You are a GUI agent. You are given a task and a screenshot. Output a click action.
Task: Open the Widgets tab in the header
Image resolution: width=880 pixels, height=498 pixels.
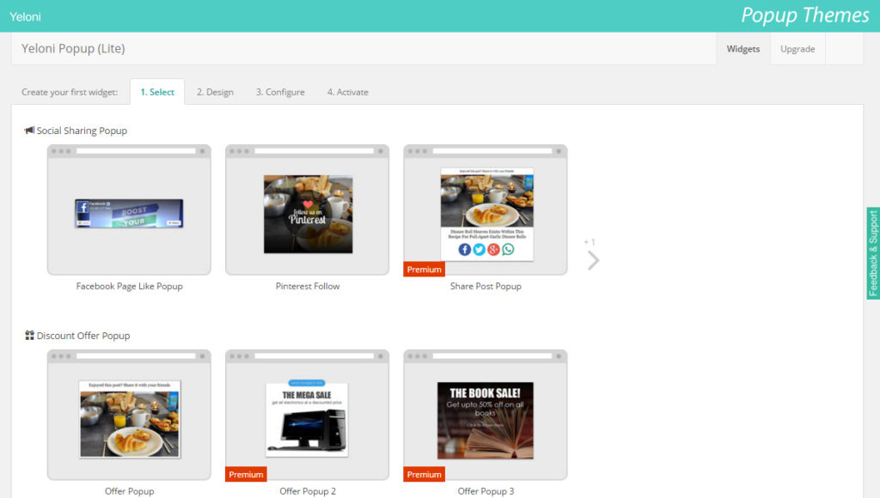tap(743, 49)
